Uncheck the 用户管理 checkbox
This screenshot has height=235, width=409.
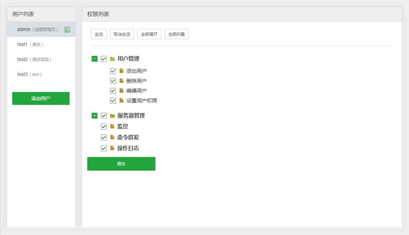(x=103, y=59)
